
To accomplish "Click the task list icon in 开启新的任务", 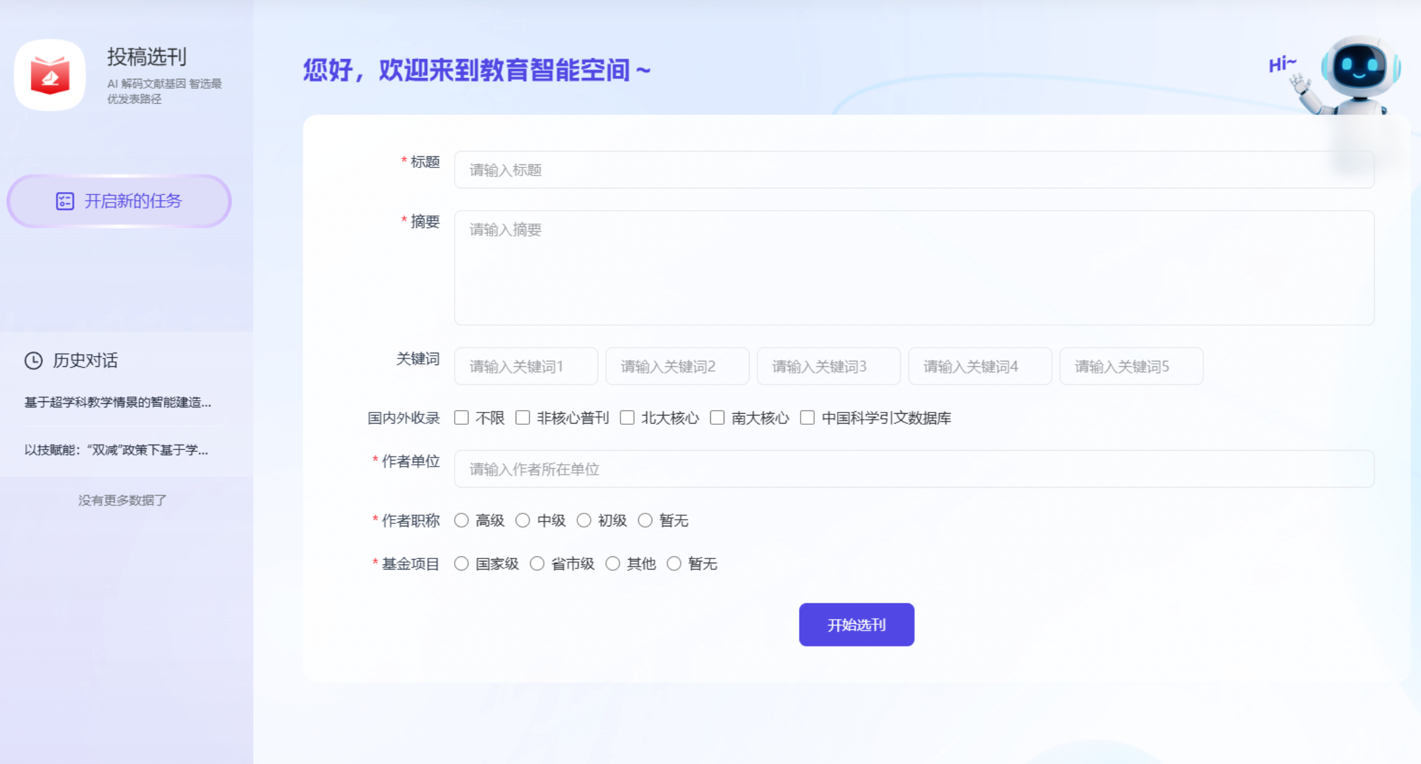I will (65, 201).
